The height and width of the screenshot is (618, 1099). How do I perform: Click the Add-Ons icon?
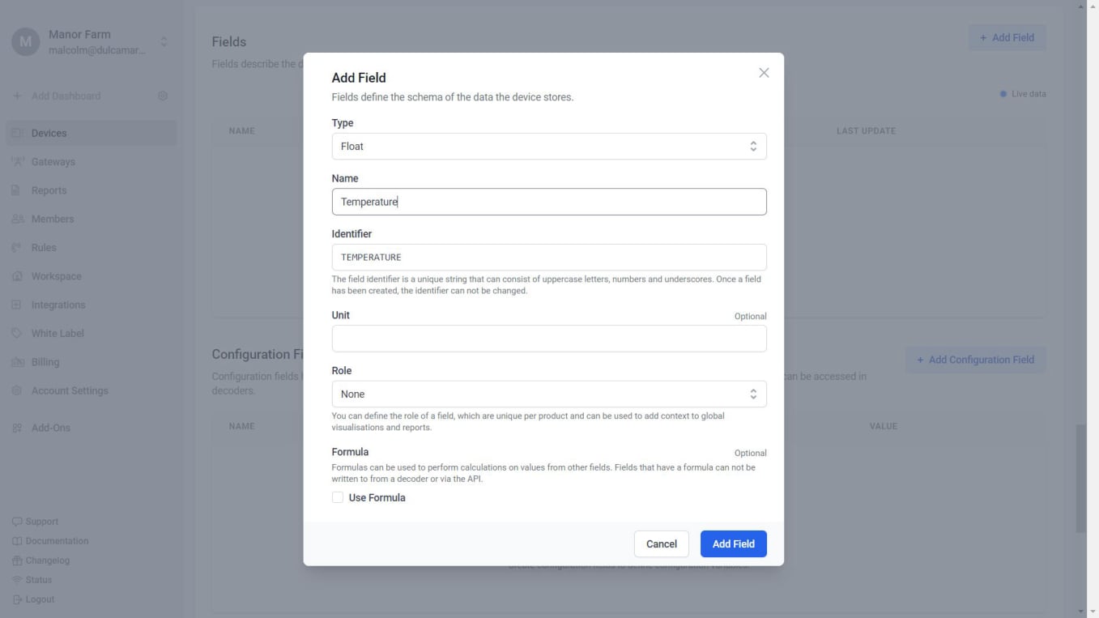click(x=17, y=428)
